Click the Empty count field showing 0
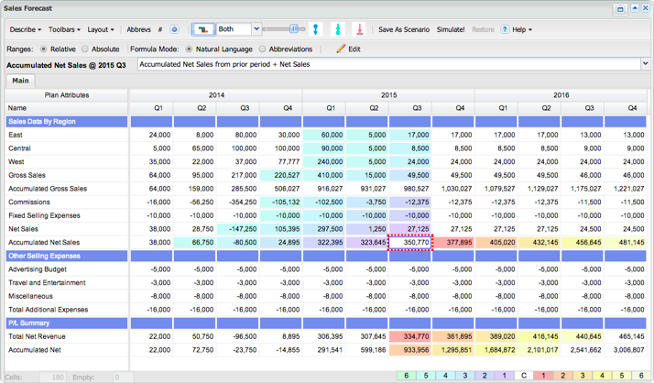 click(x=124, y=378)
